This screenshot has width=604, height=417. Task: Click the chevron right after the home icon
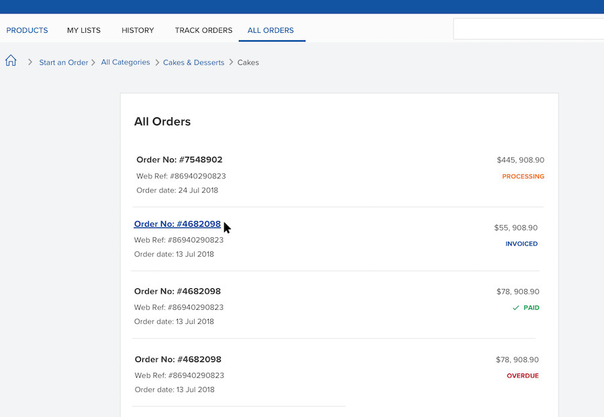point(30,62)
